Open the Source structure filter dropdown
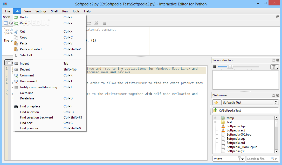 (275, 67)
